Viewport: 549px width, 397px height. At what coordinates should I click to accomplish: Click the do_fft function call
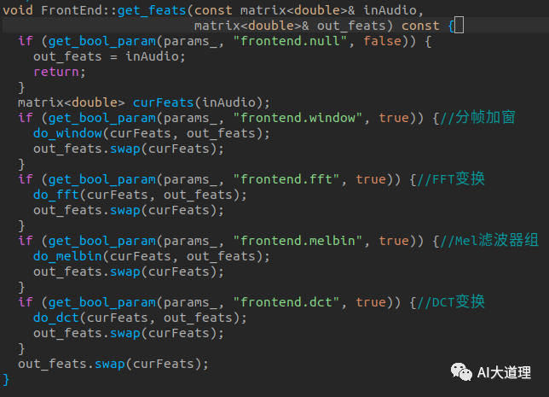click(56, 195)
